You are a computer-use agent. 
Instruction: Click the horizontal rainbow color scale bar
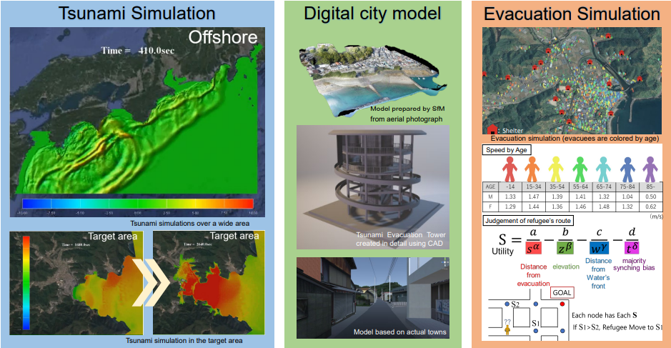click(139, 204)
